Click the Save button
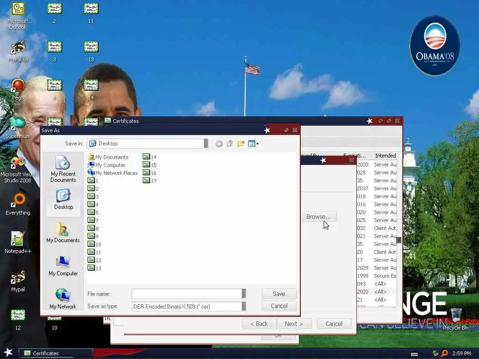479x359 pixels. click(x=279, y=294)
